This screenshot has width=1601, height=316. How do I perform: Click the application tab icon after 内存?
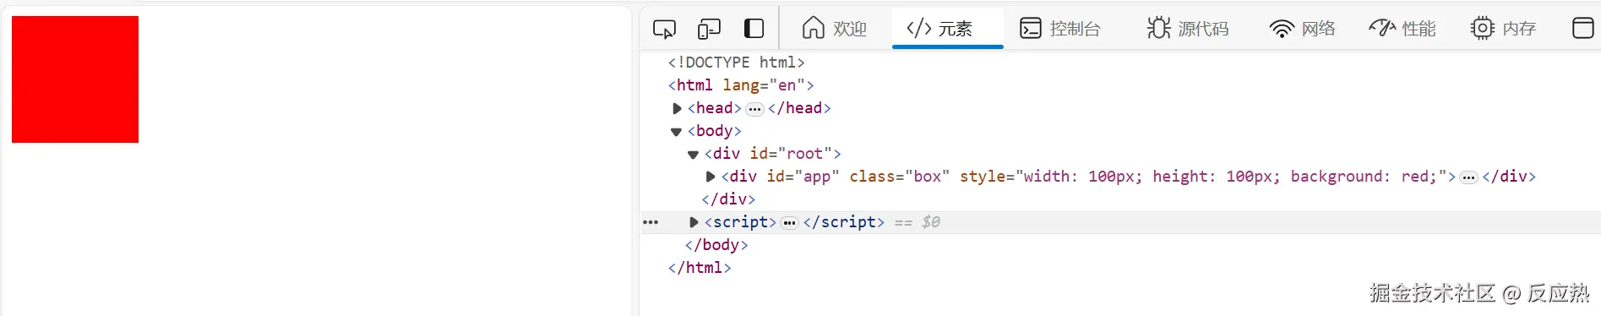coord(1582,29)
